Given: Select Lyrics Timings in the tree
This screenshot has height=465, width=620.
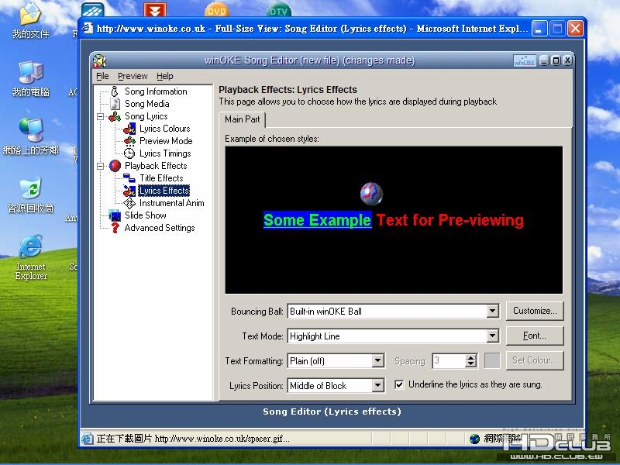Looking at the screenshot, I should point(165,153).
